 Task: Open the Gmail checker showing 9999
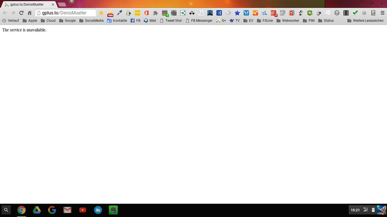[x=110, y=13]
